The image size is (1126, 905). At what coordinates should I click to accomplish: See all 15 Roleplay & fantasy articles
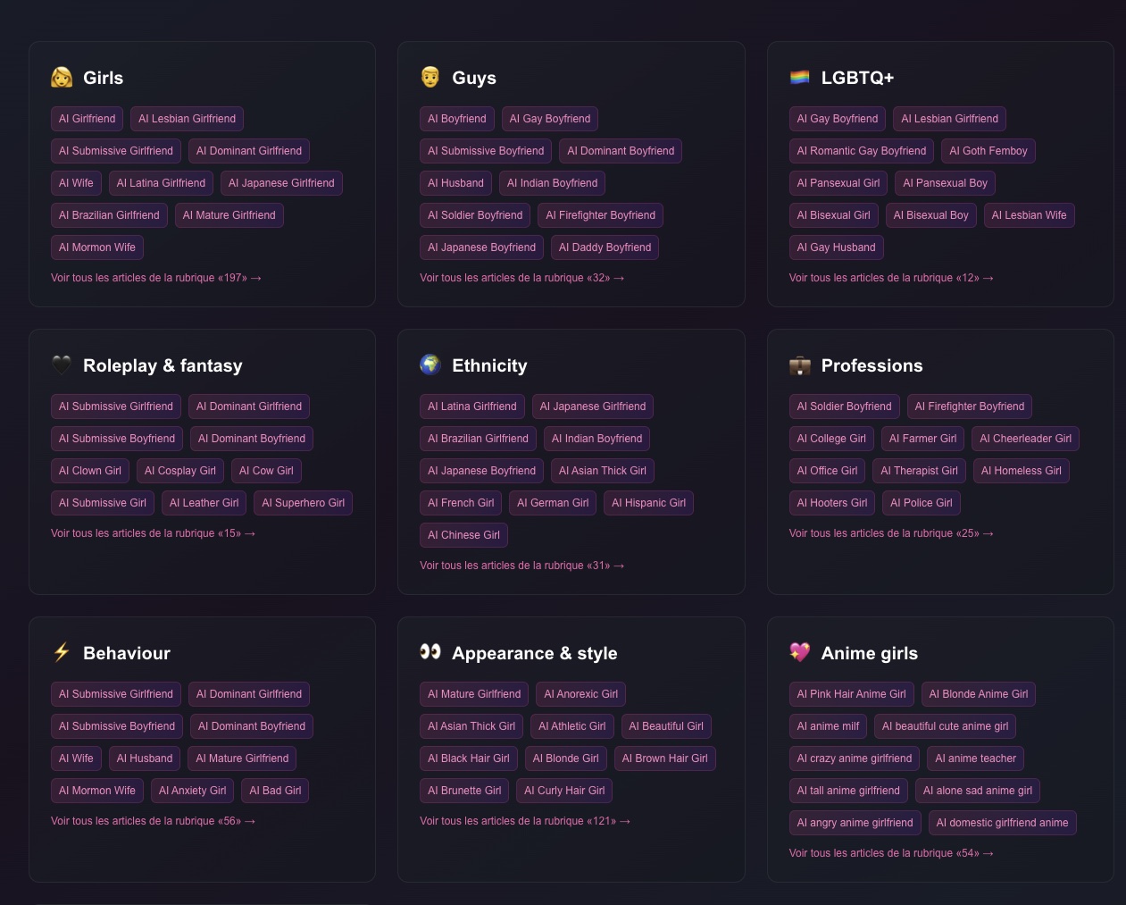tap(154, 533)
